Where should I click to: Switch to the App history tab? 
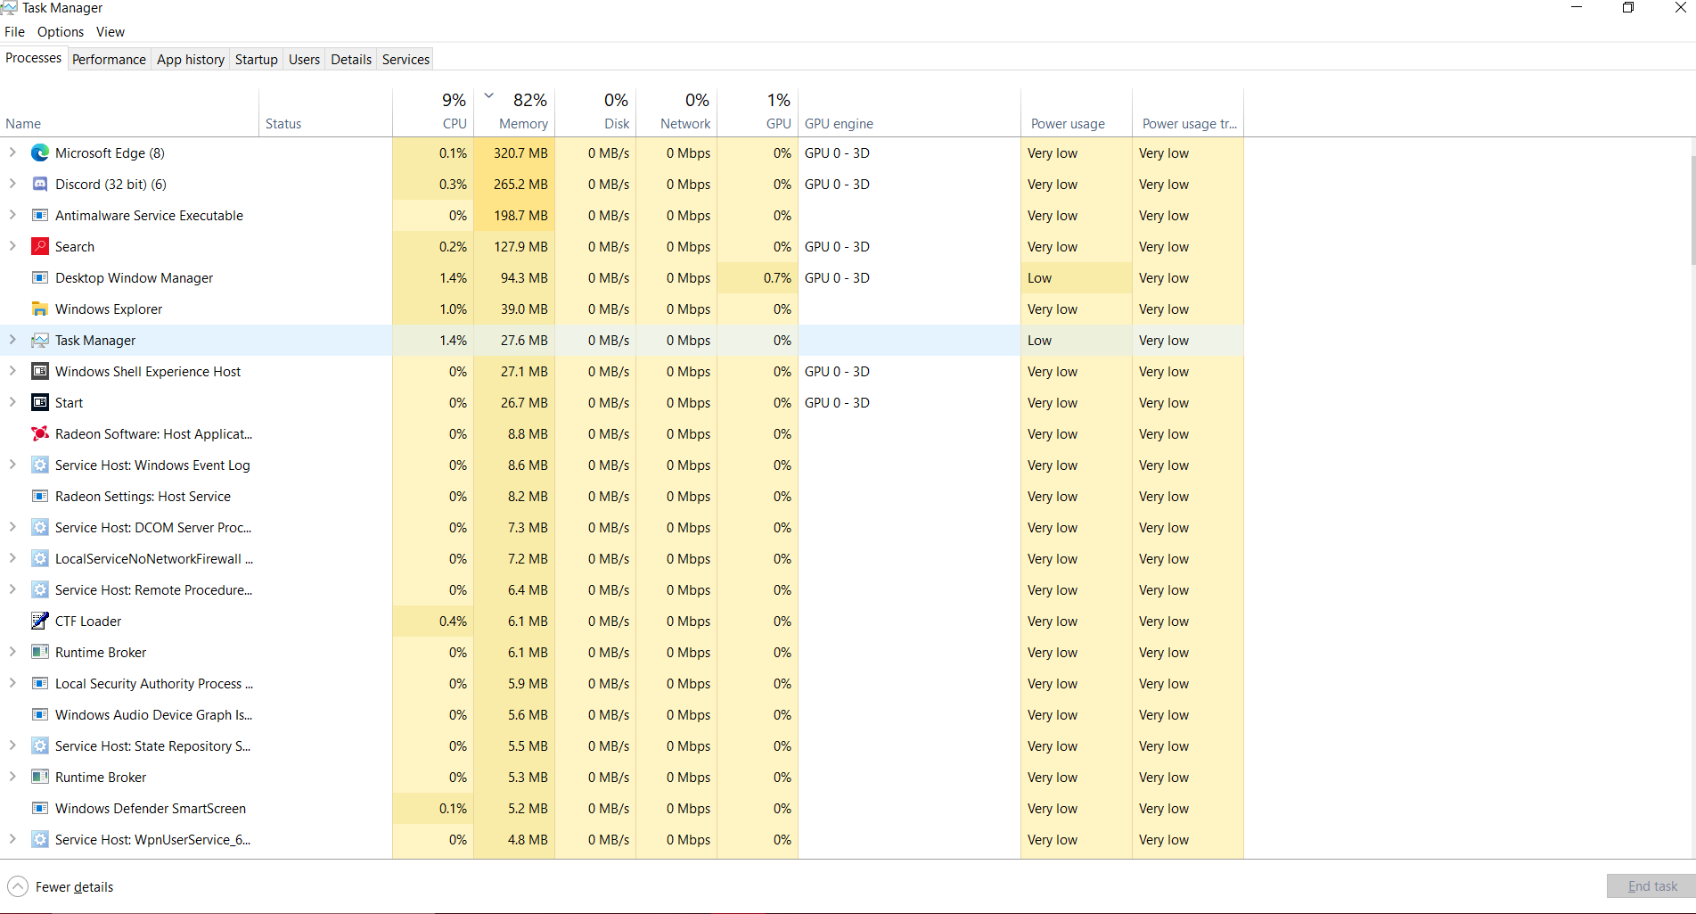click(191, 60)
